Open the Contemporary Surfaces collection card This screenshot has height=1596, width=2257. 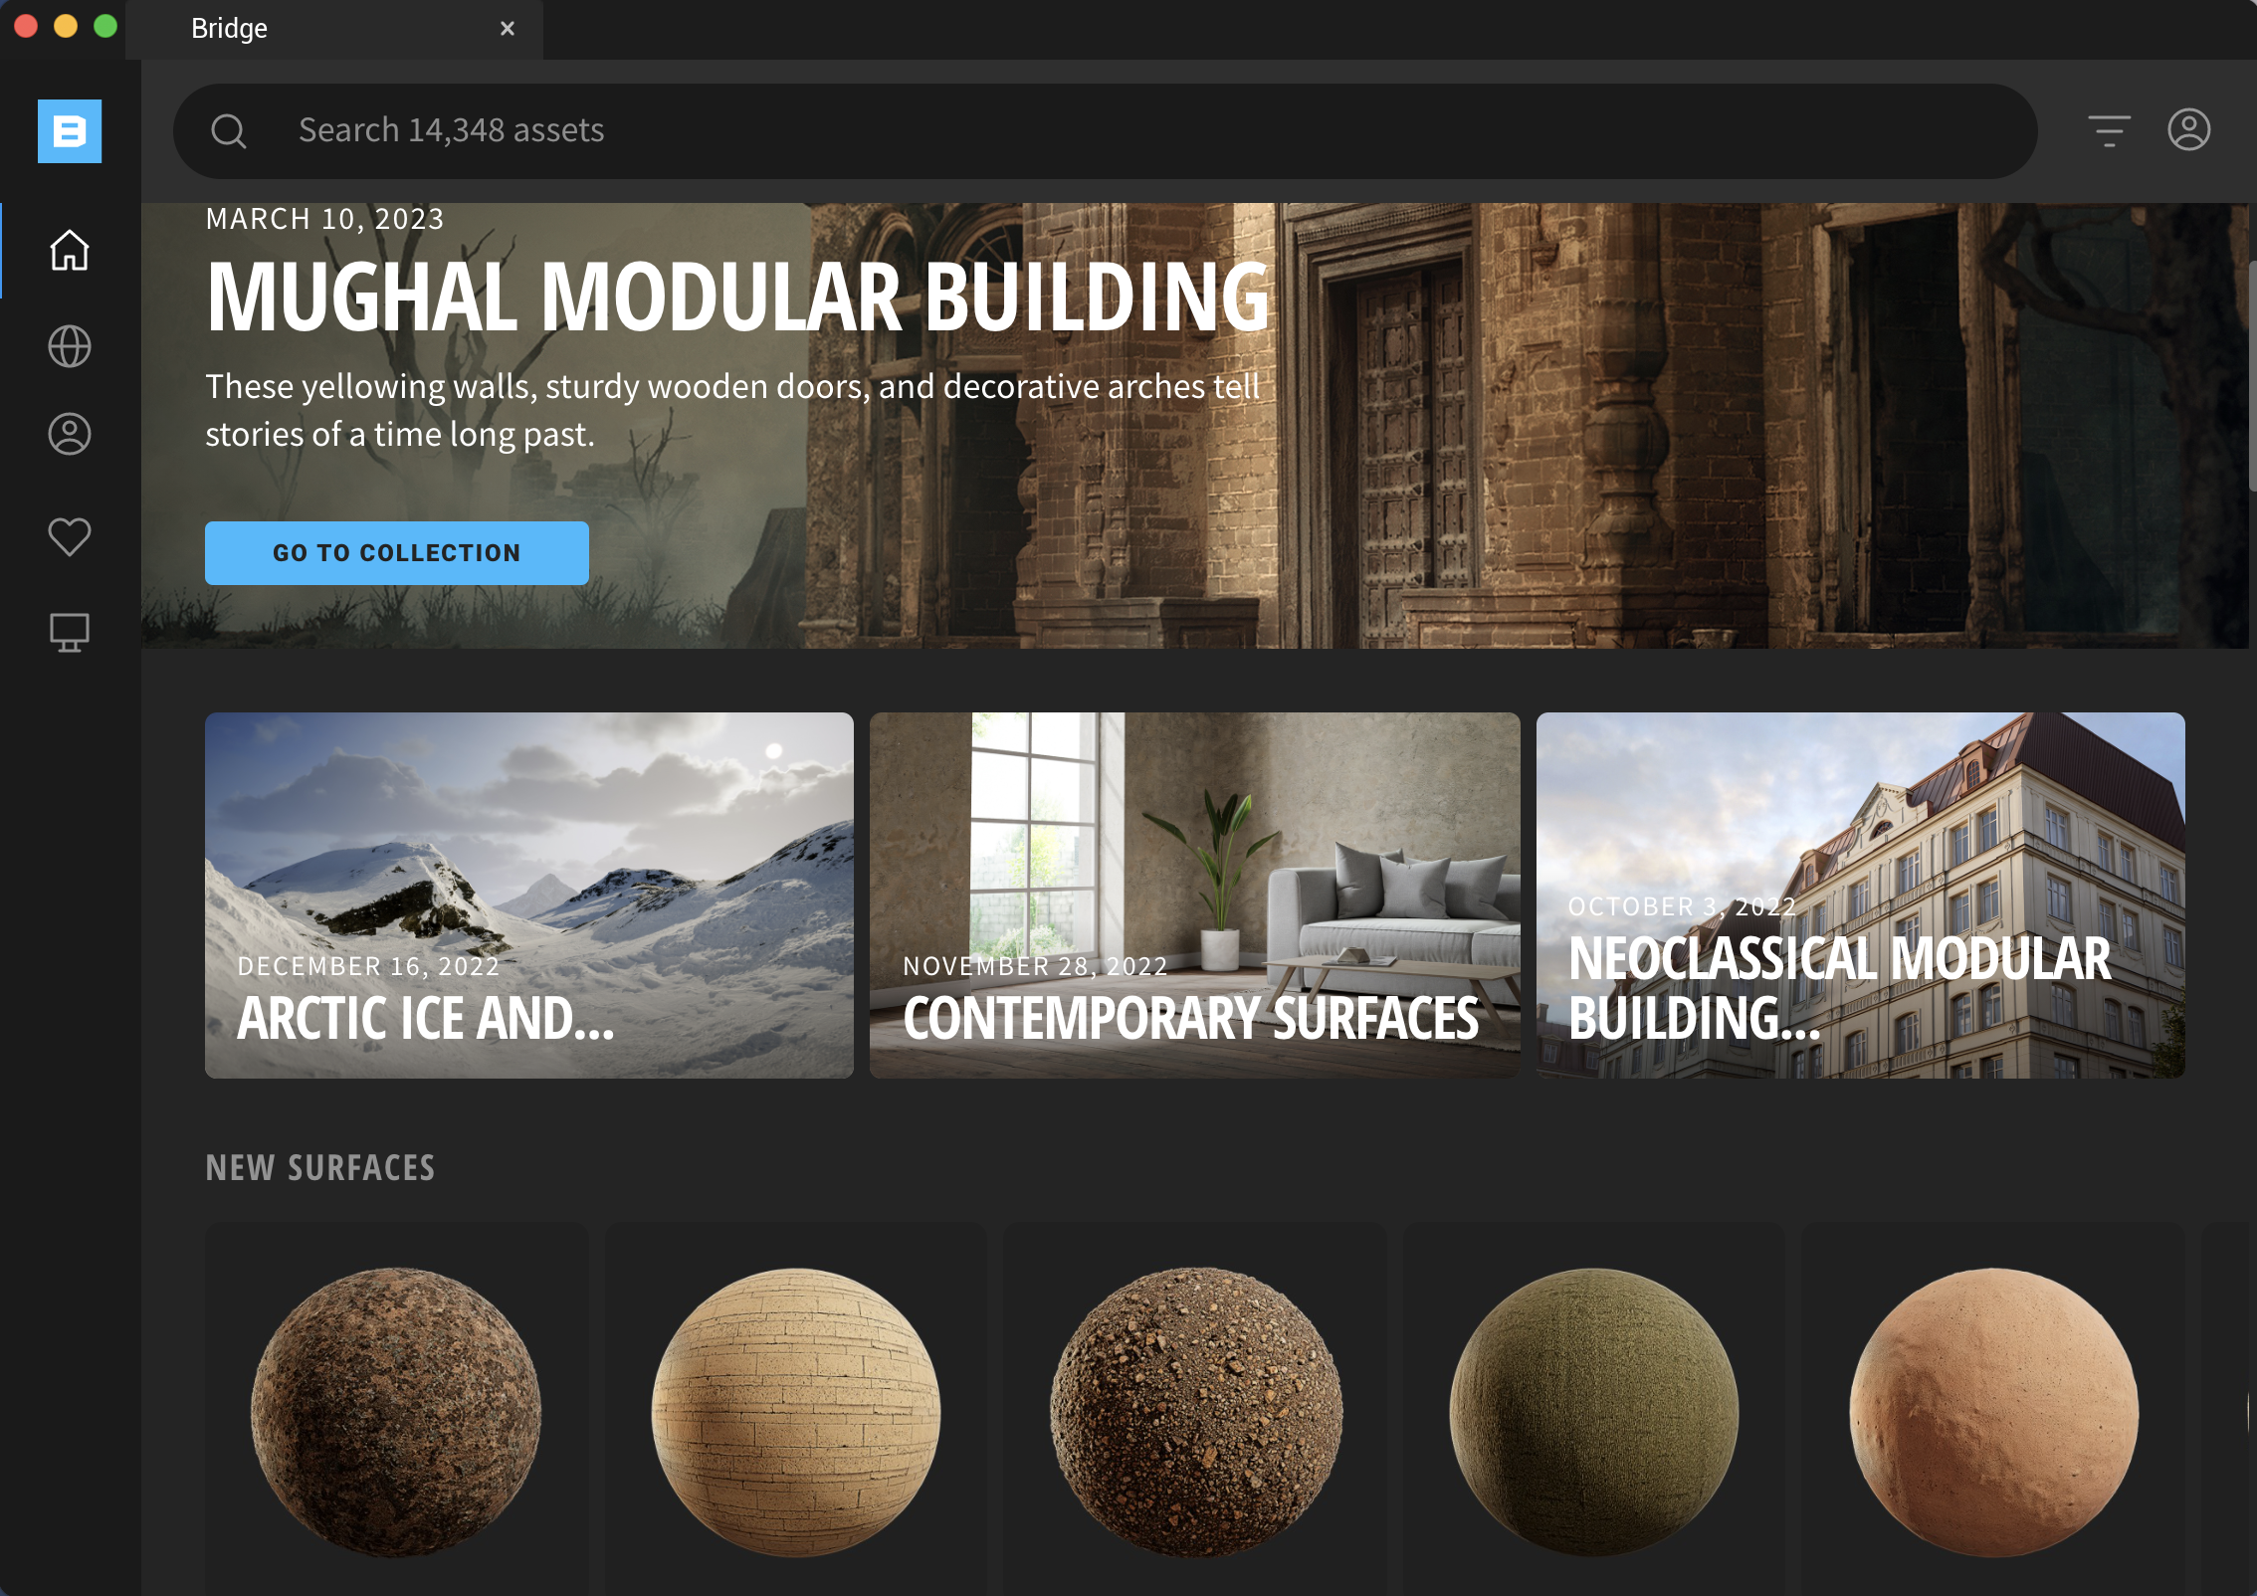(x=1194, y=895)
